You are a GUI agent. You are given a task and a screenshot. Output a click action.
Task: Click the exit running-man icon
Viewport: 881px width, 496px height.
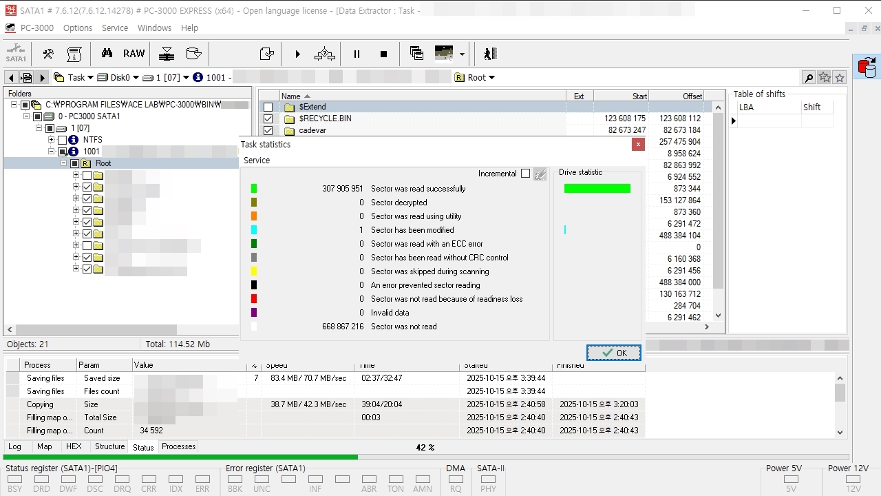(x=489, y=54)
